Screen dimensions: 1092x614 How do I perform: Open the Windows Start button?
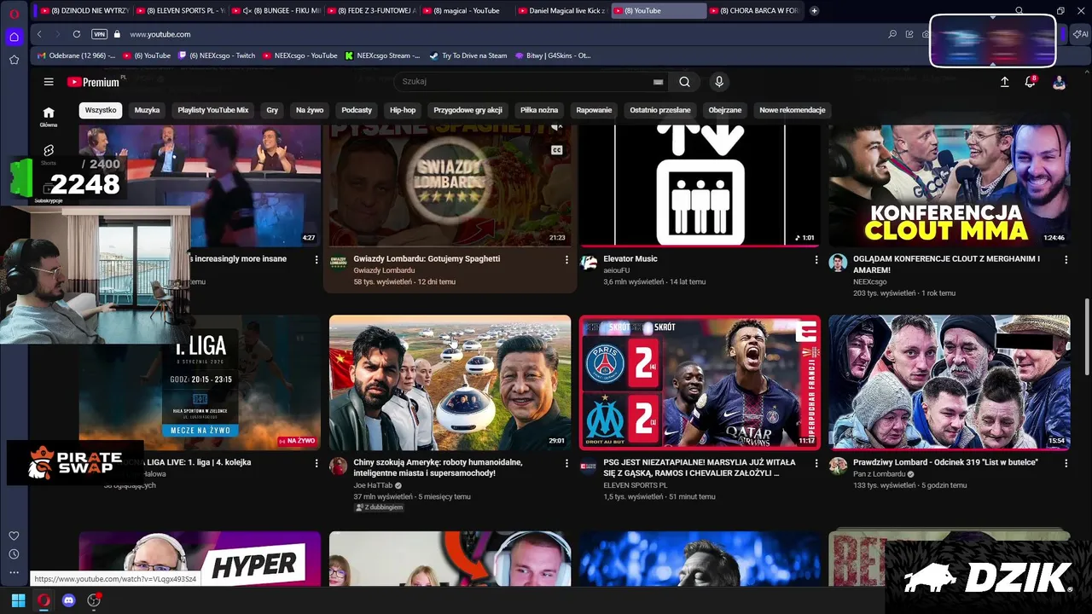[x=18, y=600]
